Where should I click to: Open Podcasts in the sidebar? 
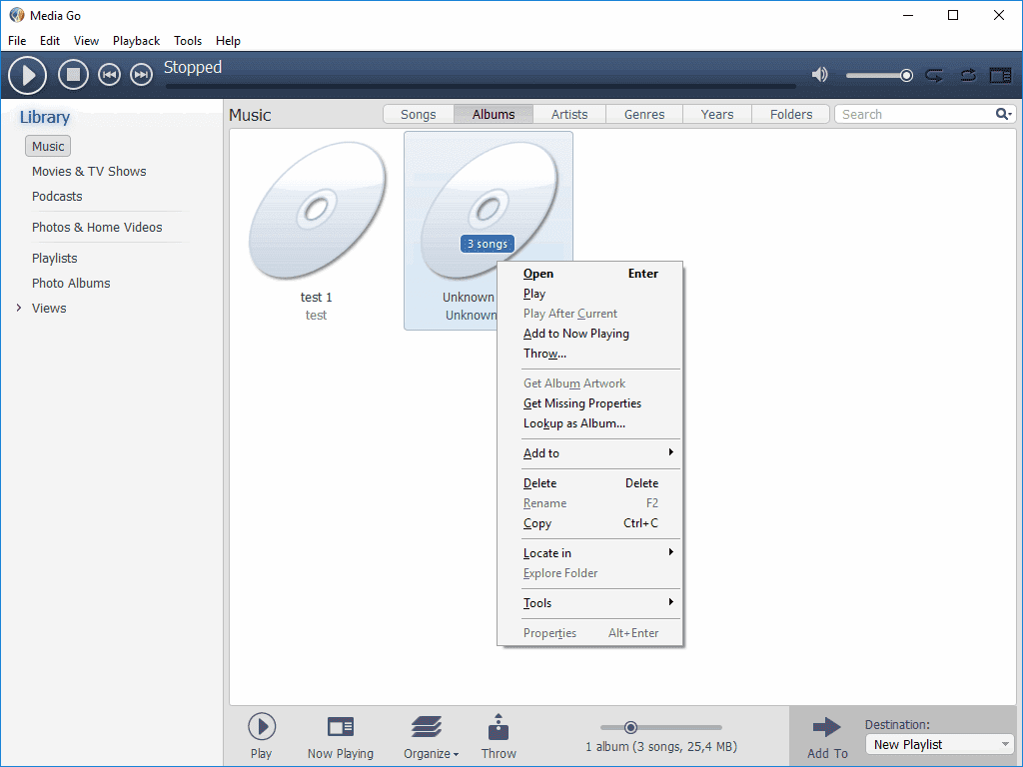click(57, 197)
